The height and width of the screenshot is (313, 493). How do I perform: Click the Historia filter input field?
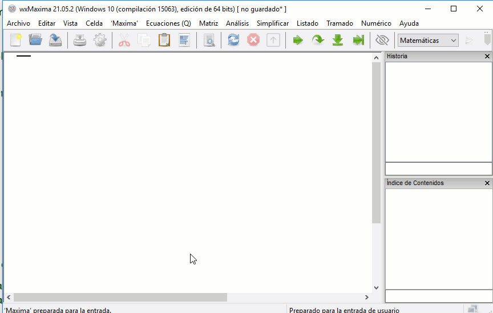point(439,168)
